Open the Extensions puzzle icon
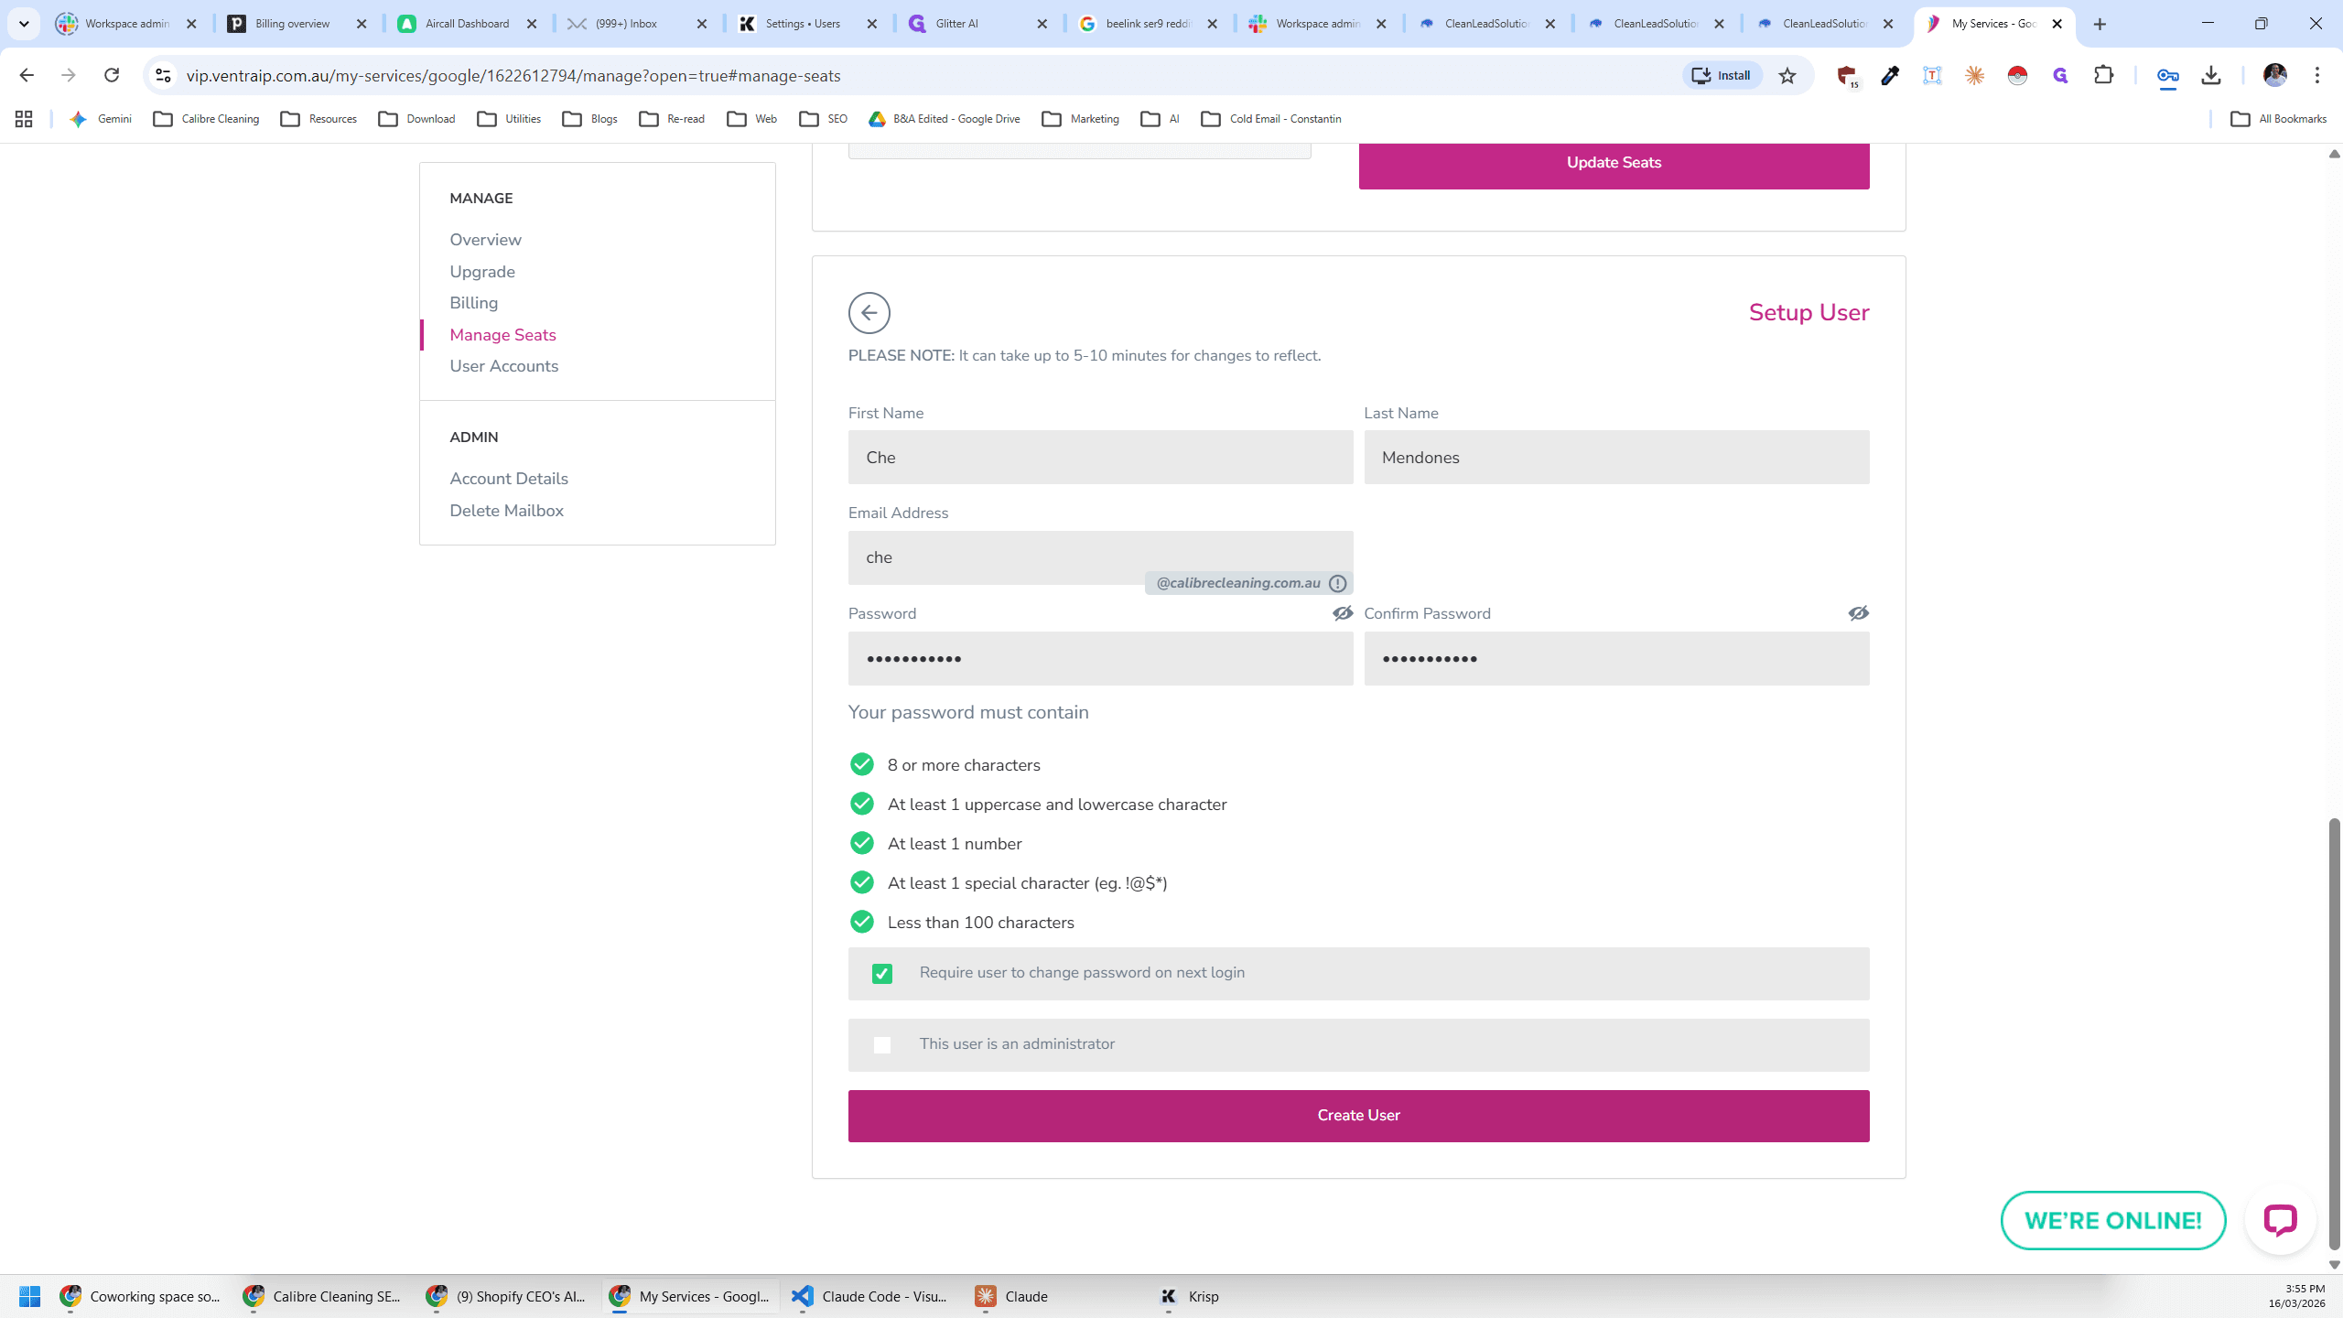 [x=2104, y=75]
